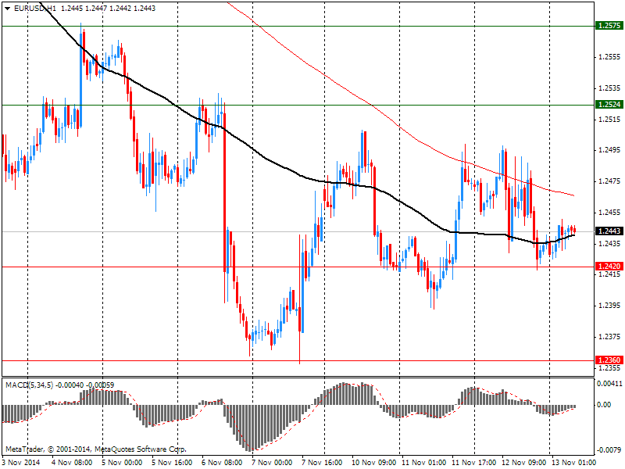The image size is (625, 469).
Task: Click the 1.2435 price scale value
Action: click(610, 243)
